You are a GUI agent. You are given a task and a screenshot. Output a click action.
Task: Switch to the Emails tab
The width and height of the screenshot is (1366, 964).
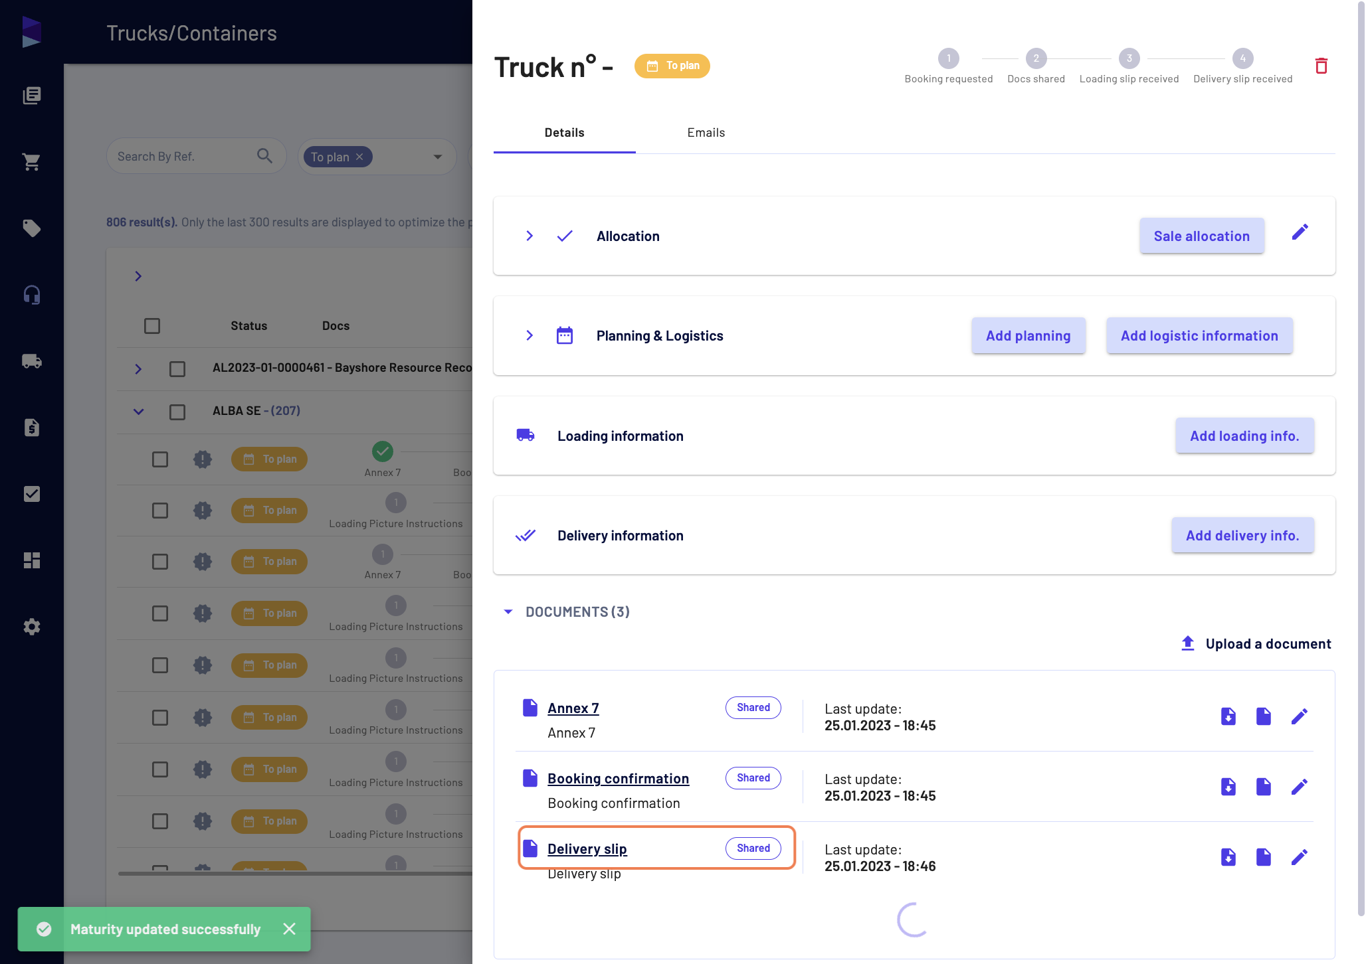706,133
